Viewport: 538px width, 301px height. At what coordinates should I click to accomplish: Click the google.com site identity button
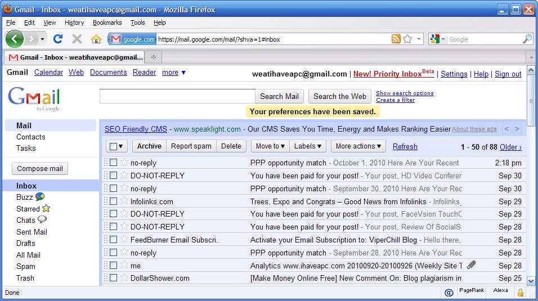click(133, 39)
